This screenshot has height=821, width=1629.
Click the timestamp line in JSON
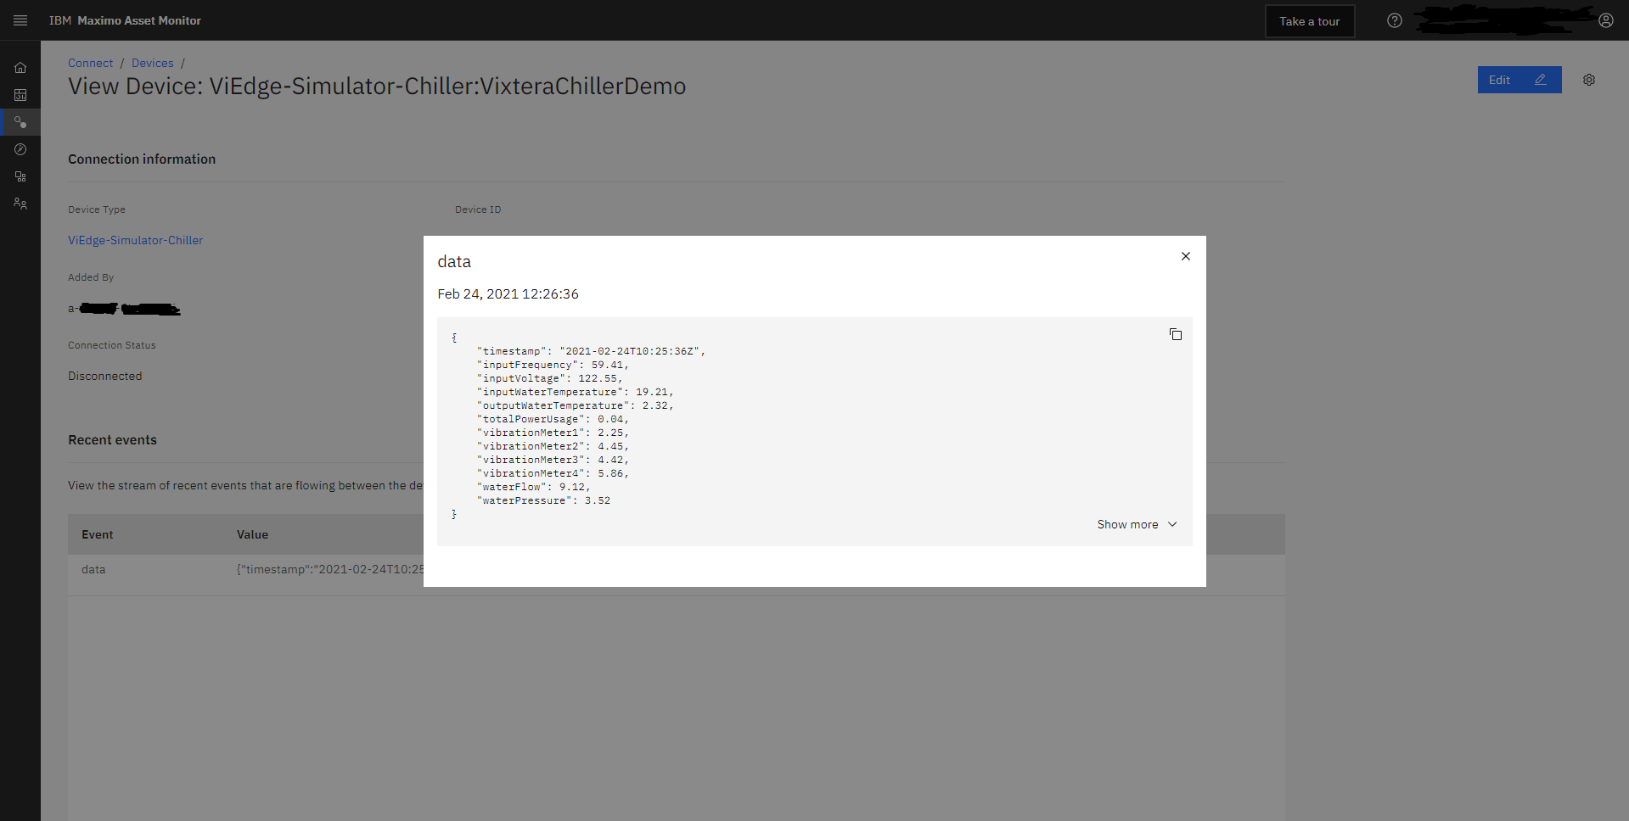point(591,351)
